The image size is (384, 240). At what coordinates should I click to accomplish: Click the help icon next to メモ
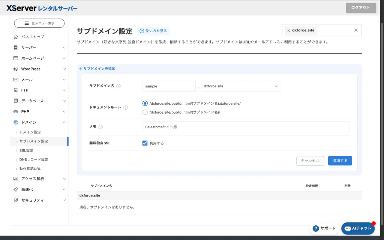pyautogui.click(x=100, y=127)
